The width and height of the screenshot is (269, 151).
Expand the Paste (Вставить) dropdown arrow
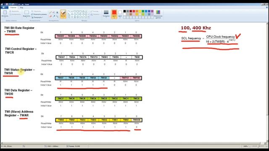(x=5, y=17)
